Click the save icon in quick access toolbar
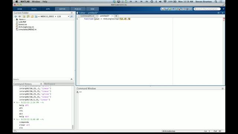The width and height of the screenshot is (238, 134). pos(167,9)
